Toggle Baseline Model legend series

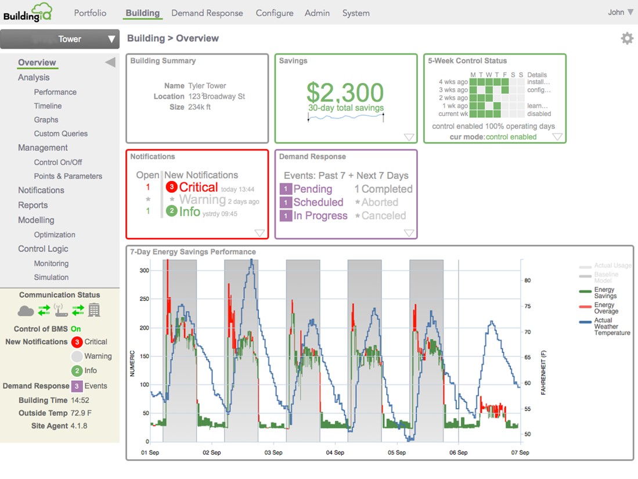point(599,278)
